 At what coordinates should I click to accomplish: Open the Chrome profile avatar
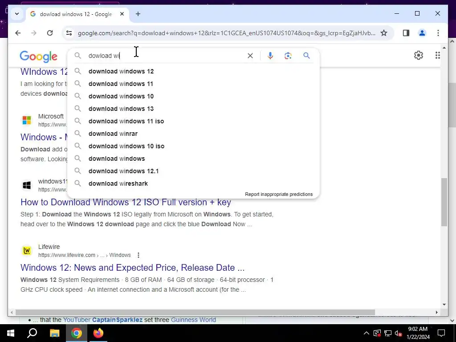tap(422, 33)
